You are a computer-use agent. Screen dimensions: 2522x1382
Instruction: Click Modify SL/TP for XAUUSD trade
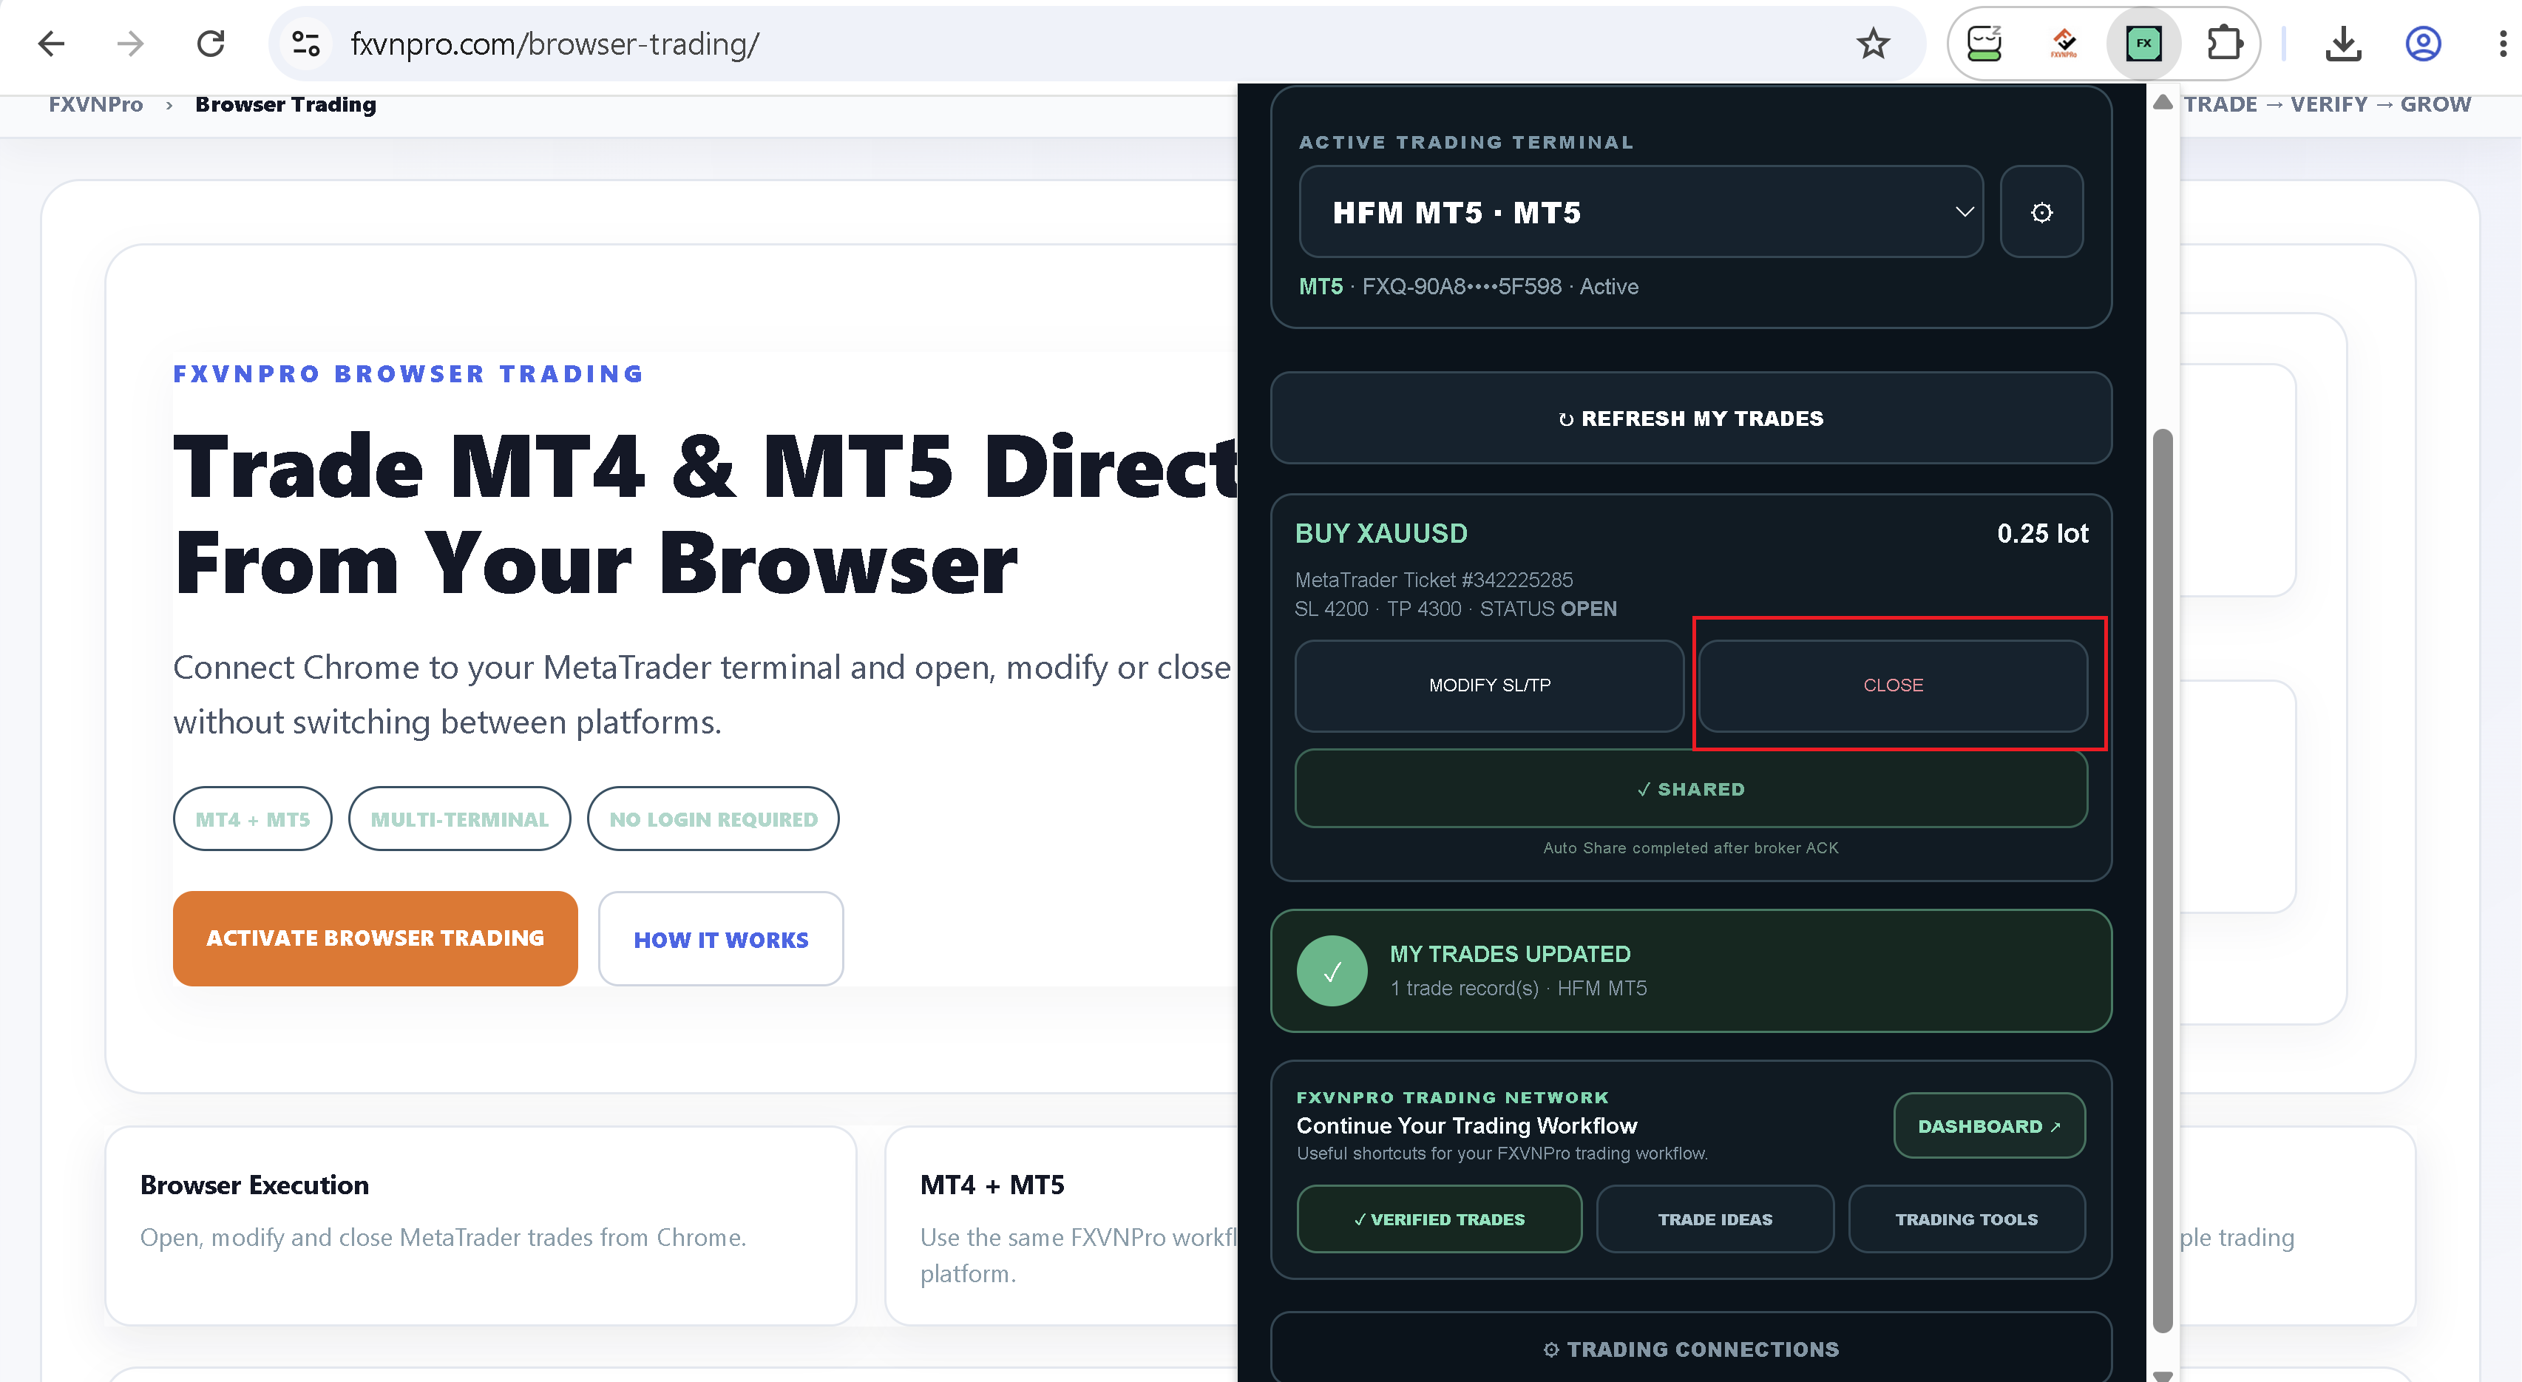[x=1489, y=685]
